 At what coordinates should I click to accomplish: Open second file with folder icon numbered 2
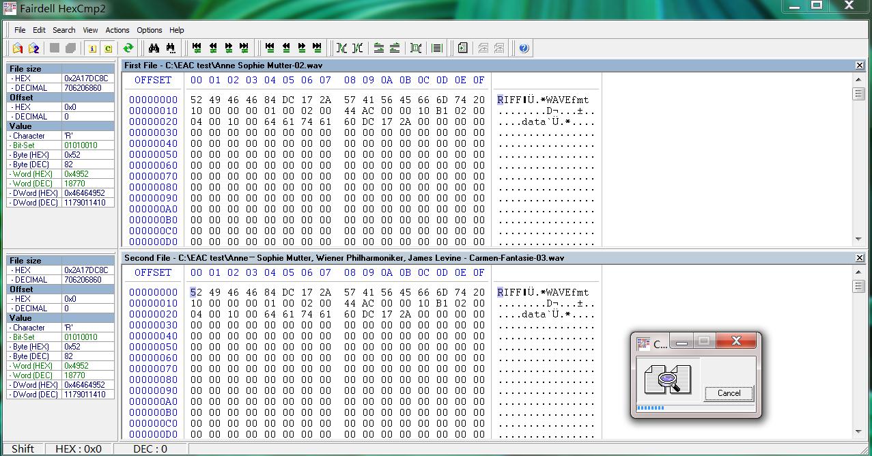[33, 48]
